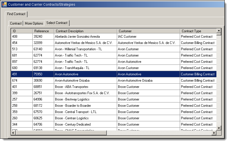Screen dimensions: 229x143
Task: Sort by Contract Description column header
Action: click(85, 31)
